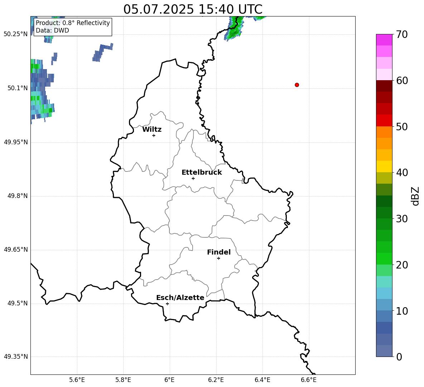
Task: Click the 'dBZ' colorbar label
Action: (x=415, y=196)
